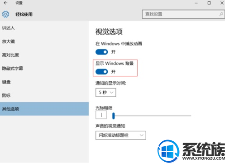Viewport: 225px width, 164px height.
Task: Click the settings gear icon
Action: coord(5,14)
